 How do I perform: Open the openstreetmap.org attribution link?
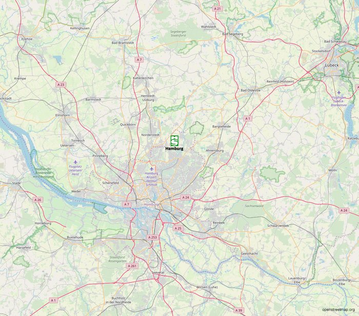[338, 310]
